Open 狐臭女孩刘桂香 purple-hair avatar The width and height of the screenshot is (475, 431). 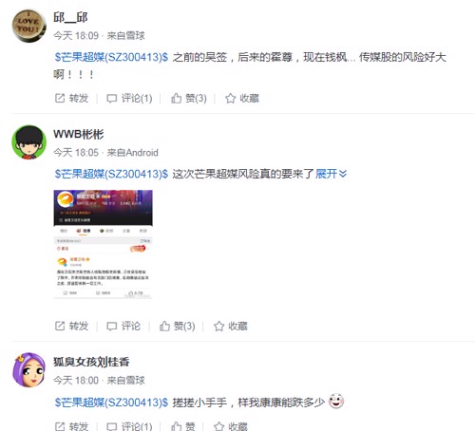(x=28, y=370)
